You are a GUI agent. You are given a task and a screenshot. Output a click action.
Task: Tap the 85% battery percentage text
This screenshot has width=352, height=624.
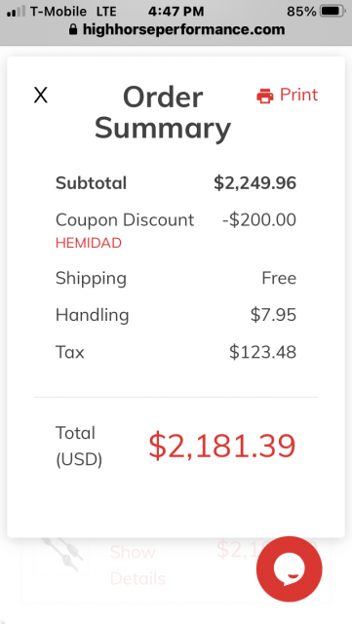tap(301, 12)
